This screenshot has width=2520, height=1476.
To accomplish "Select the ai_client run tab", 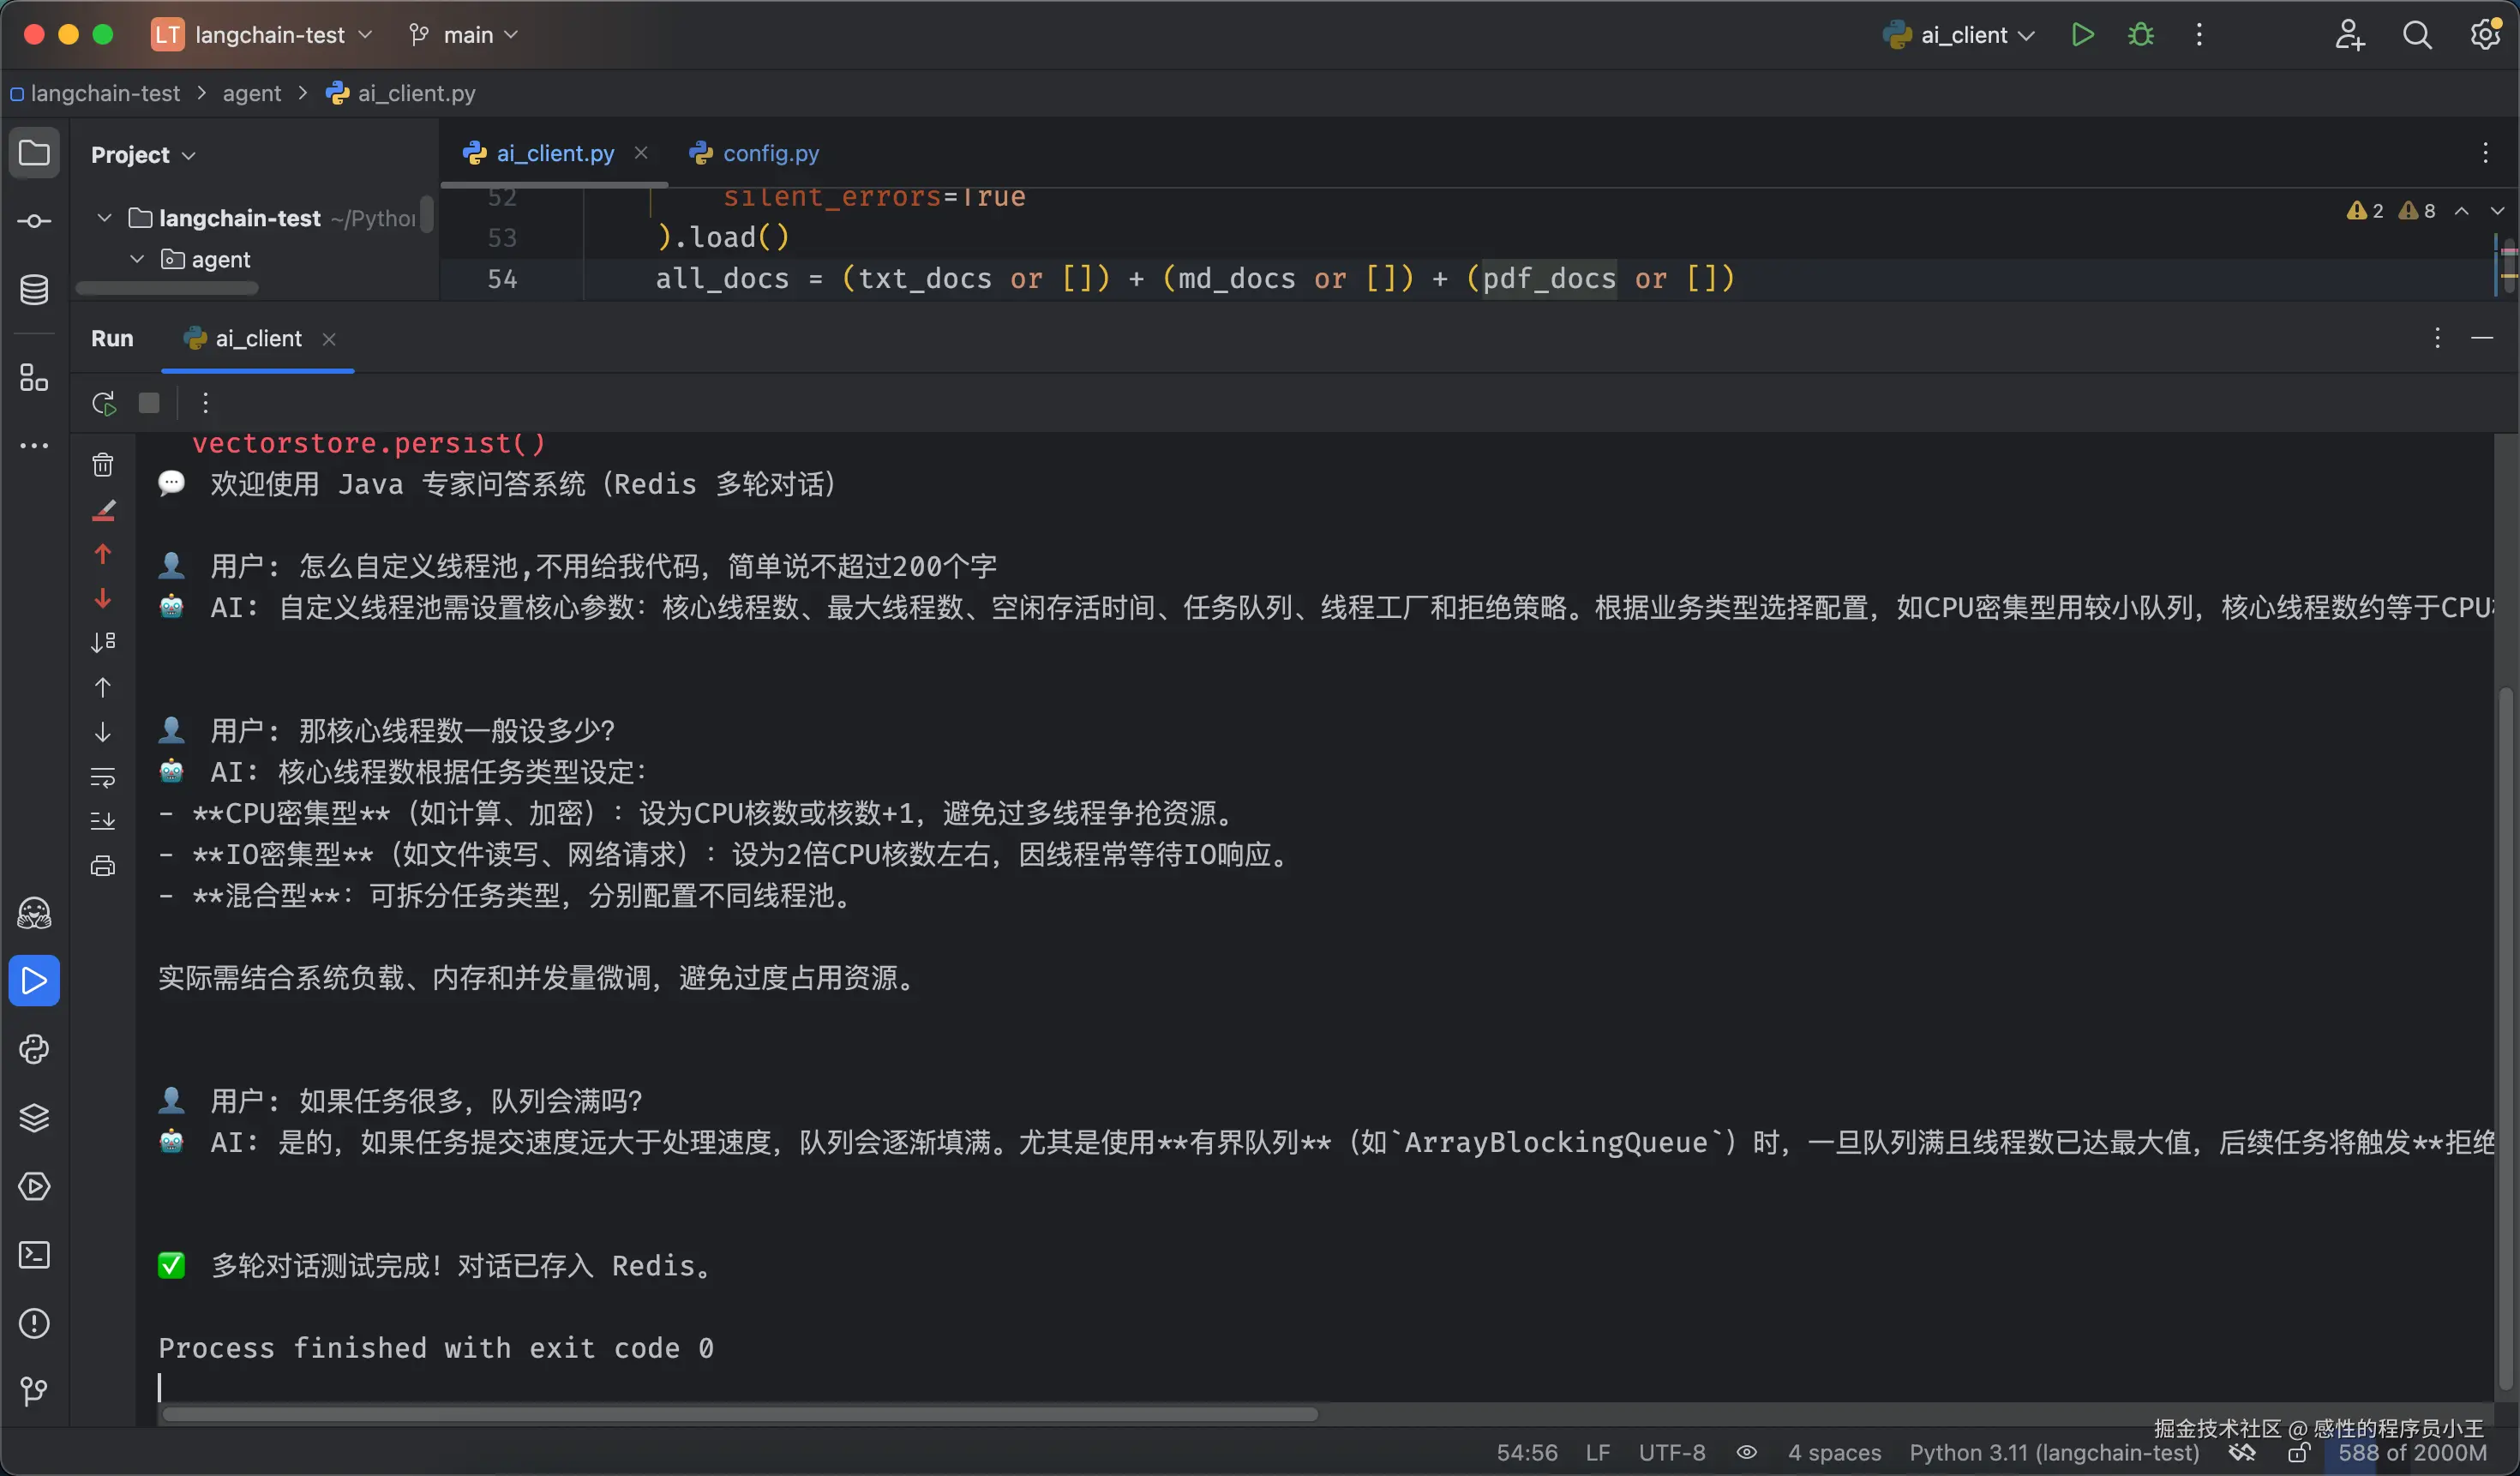I will coord(257,339).
